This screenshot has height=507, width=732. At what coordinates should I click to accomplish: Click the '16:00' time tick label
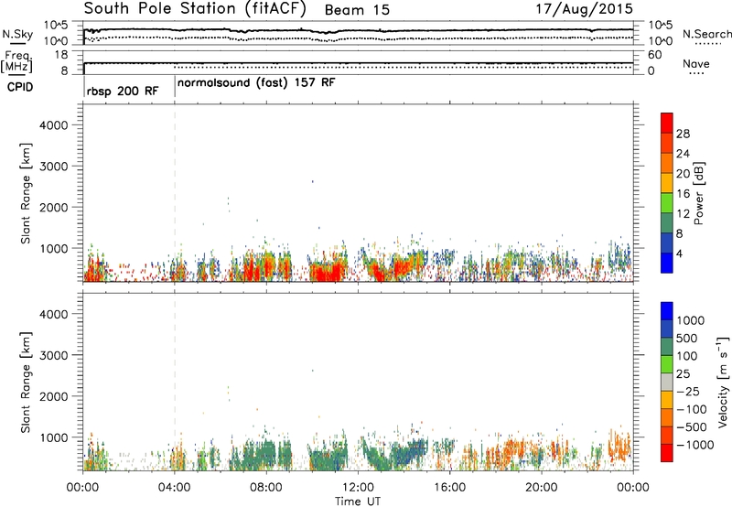click(x=449, y=488)
